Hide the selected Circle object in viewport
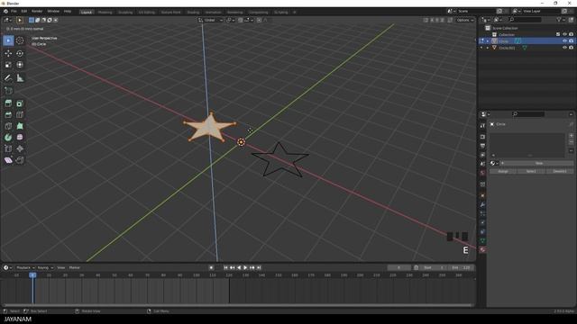Image resolution: width=577 pixels, height=324 pixels. click(565, 40)
